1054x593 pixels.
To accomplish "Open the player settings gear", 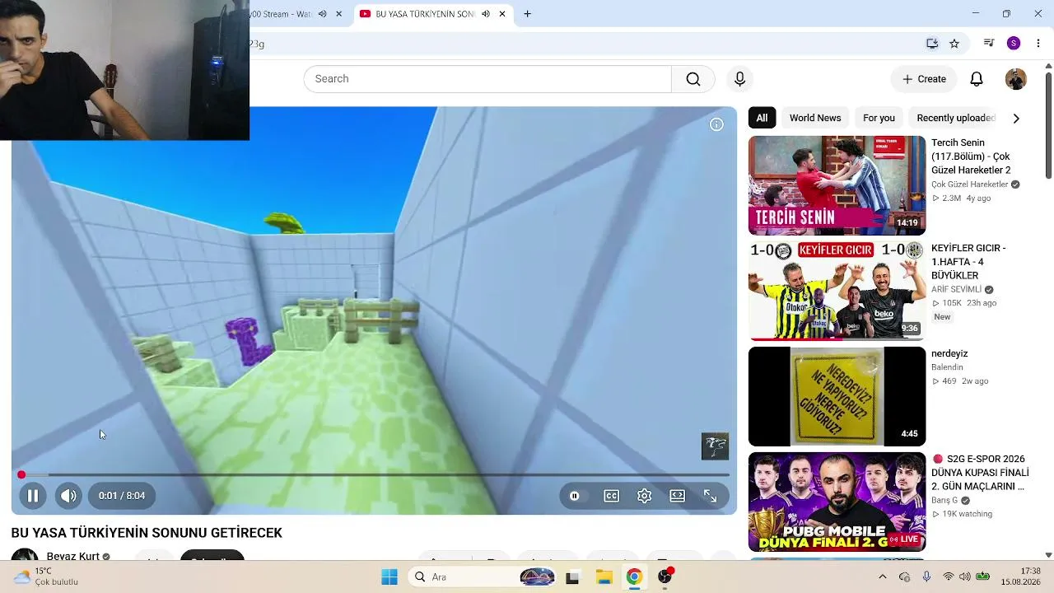I will (645, 496).
